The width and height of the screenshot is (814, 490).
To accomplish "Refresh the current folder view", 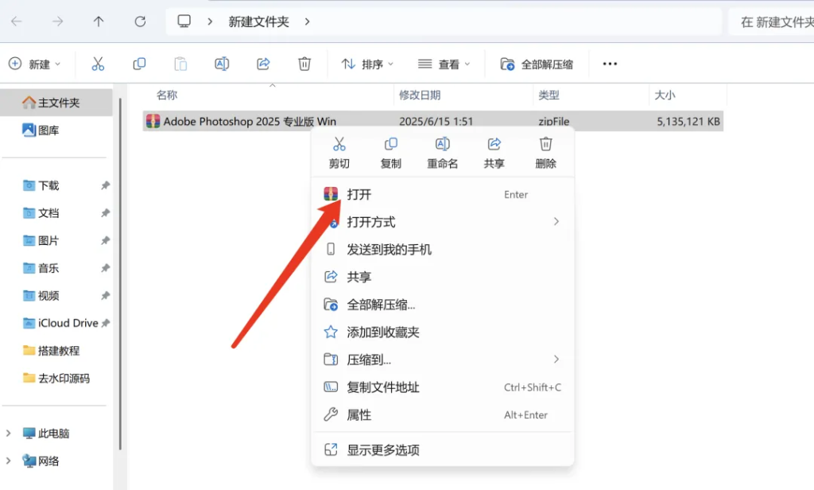I will click(x=140, y=21).
